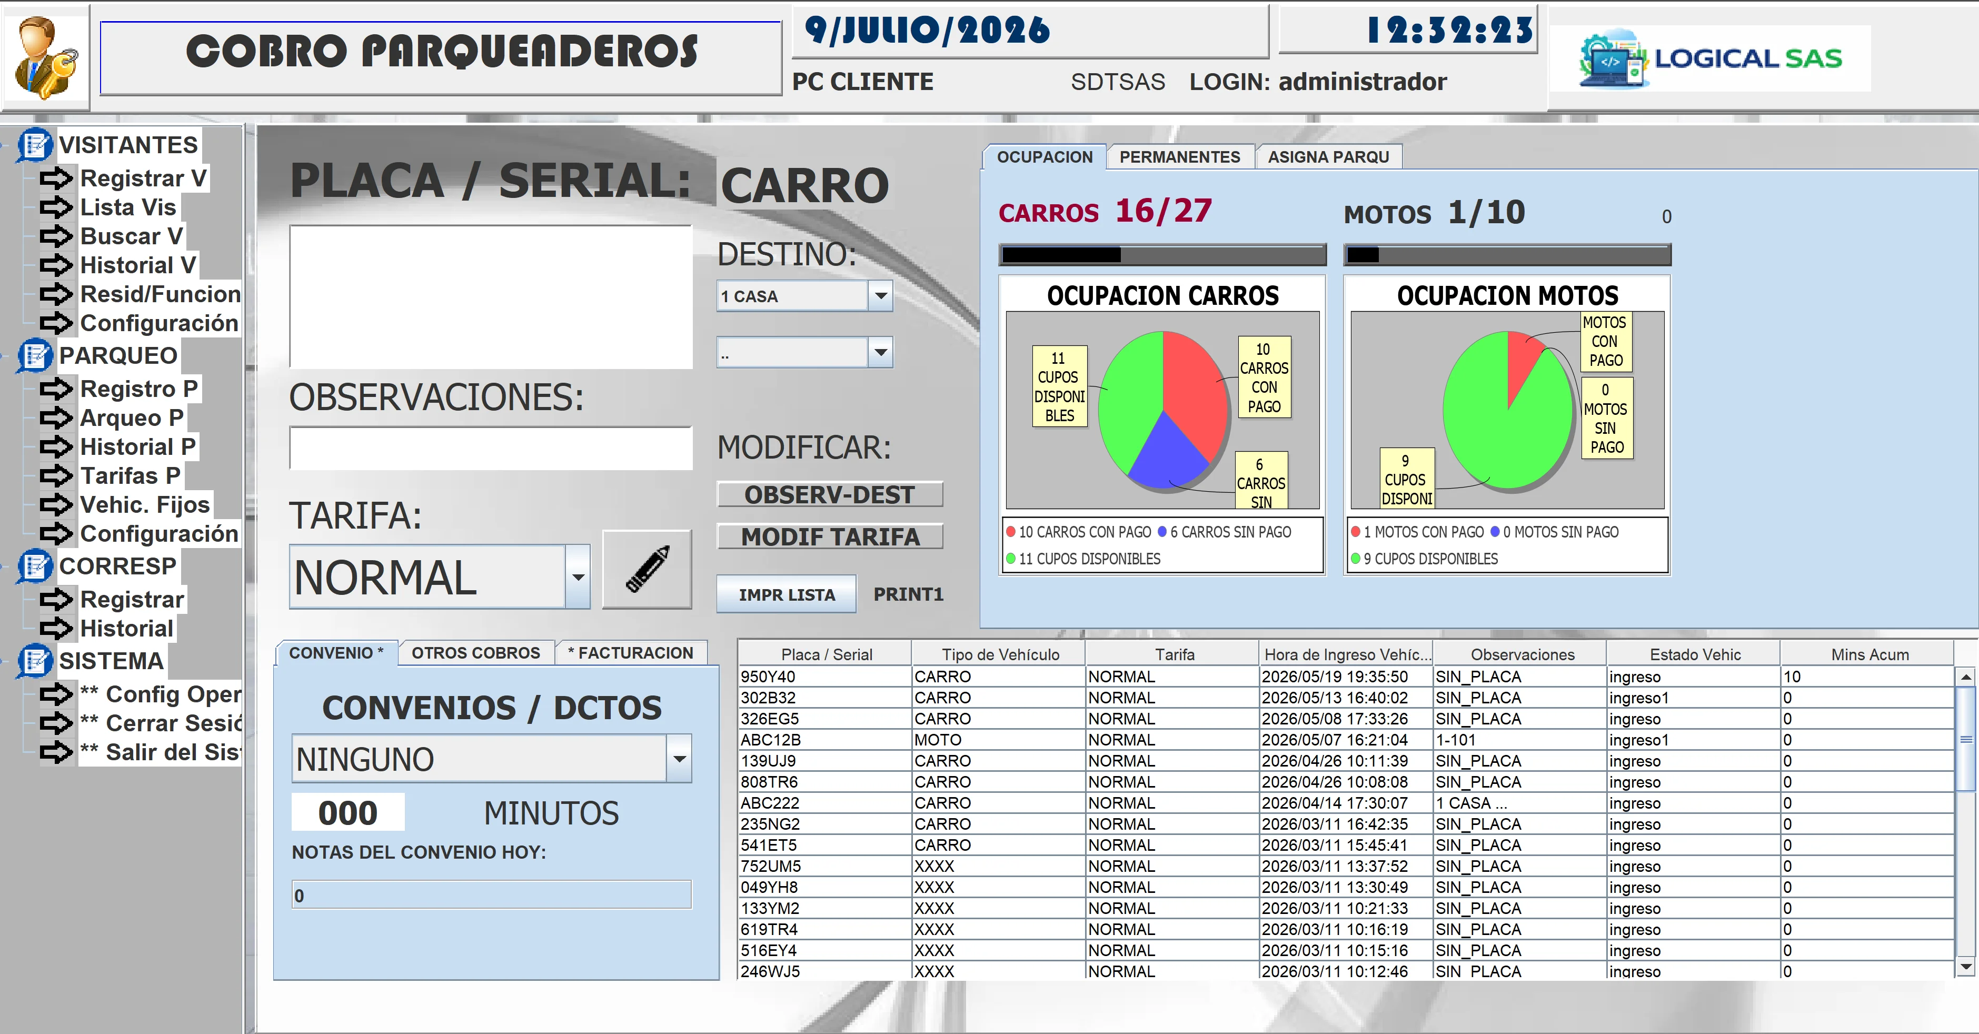Click the SISTEMA section notepad icon

[35, 661]
